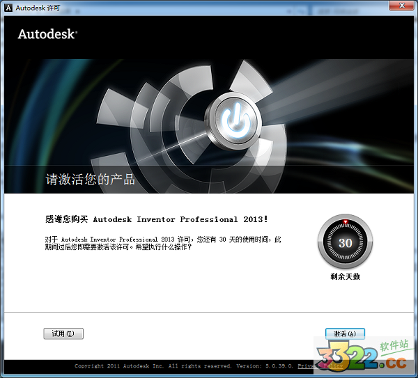Viewport: 418px width, 378px height.
Task: Click the 期间过后您即需要激活该许可 paragraph line
Action: tap(118, 247)
